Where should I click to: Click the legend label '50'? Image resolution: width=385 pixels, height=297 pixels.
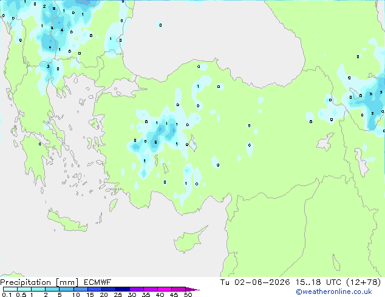pos(188,295)
